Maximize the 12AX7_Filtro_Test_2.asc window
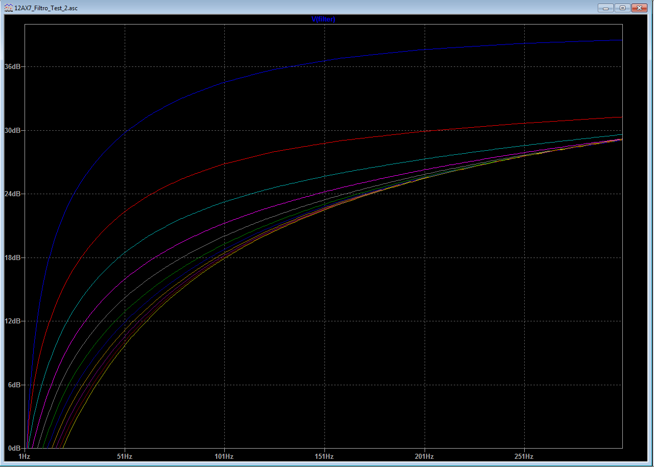The image size is (654, 467). pyautogui.click(x=622, y=8)
